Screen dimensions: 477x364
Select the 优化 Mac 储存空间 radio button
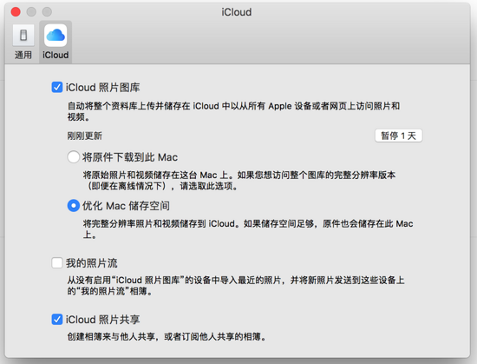pos(74,206)
